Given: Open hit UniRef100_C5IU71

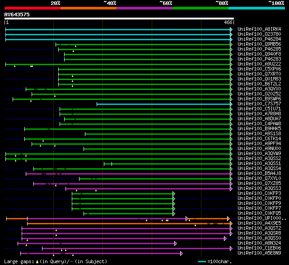Looking at the screenshot, I should (259, 109).
